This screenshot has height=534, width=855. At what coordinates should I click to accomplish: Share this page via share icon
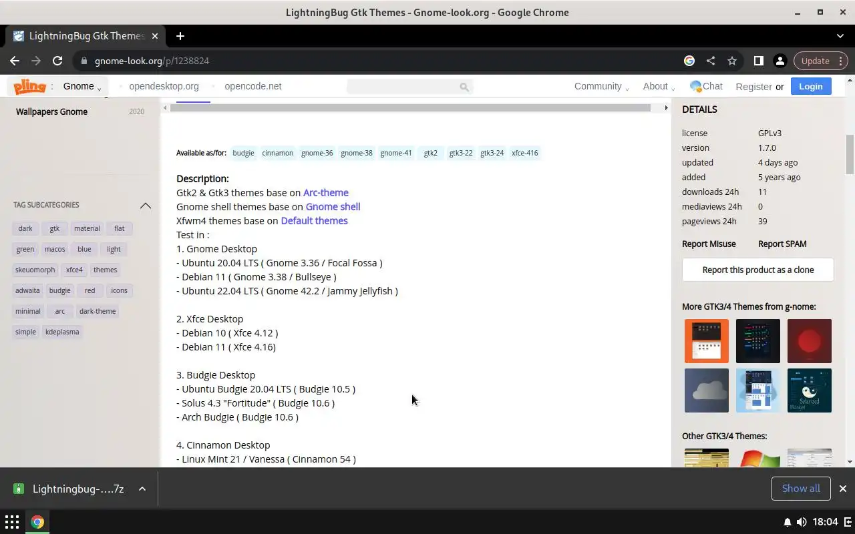[x=711, y=61]
